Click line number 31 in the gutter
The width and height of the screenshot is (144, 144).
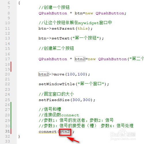click(x=7, y=131)
